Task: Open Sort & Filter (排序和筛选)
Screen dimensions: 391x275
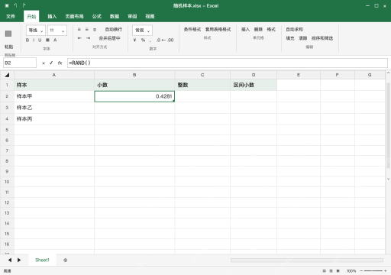Action: point(322,38)
